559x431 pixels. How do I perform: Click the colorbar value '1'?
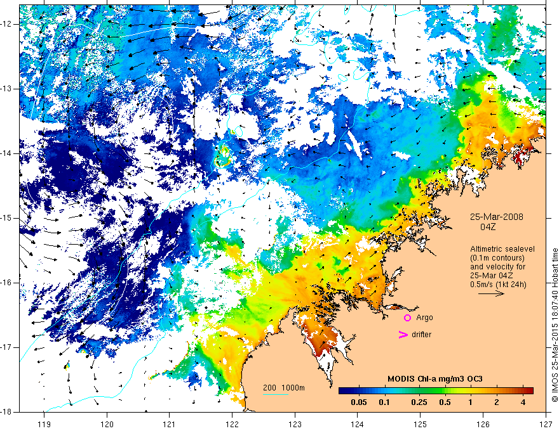coord(471,402)
